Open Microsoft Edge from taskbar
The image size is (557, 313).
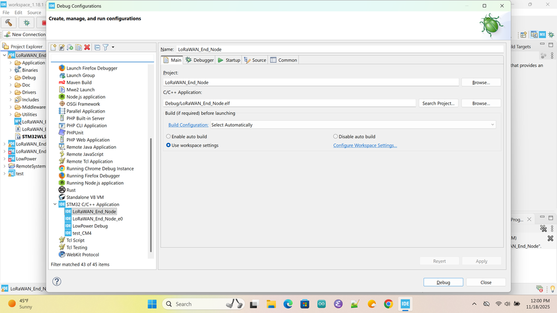(x=288, y=304)
